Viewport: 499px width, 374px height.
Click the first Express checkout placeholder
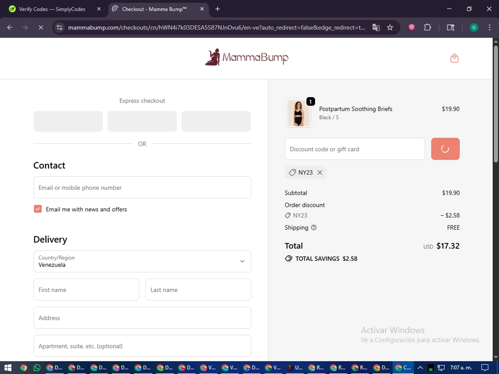point(68,121)
